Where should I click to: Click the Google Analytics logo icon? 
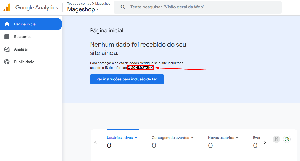click(x=7, y=7)
